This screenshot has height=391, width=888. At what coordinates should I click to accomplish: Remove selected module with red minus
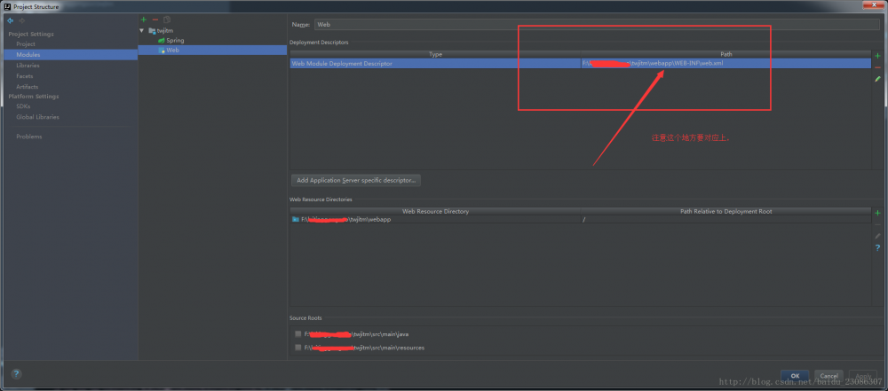click(x=155, y=20)
